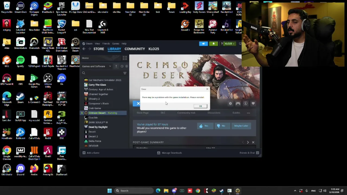Select Delta Force in library list
The height and width of the screenshot is (195, 347).
(95, 141)
